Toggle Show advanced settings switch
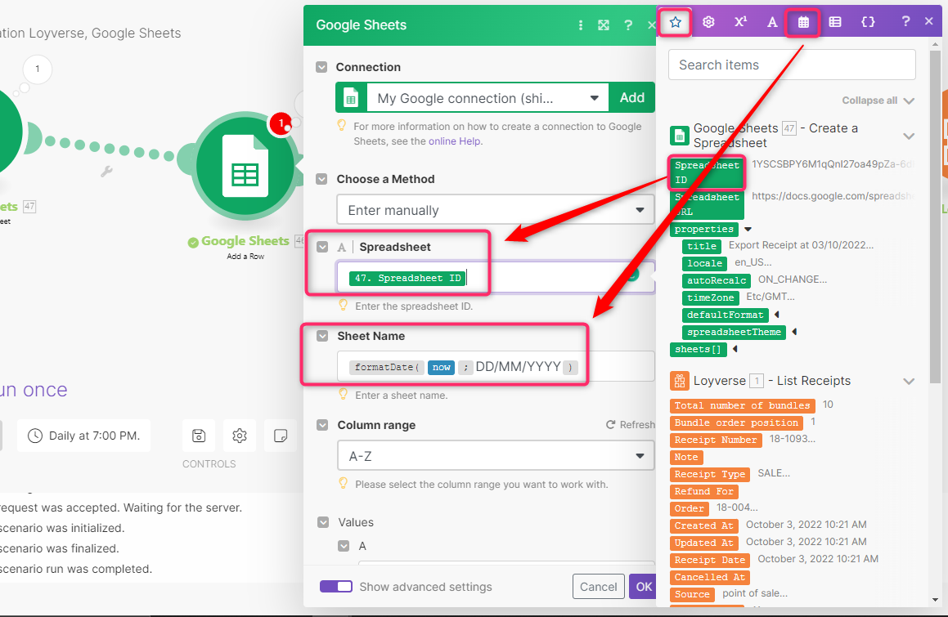The height and width of the screenshot is (617, 948). point(335,587)
